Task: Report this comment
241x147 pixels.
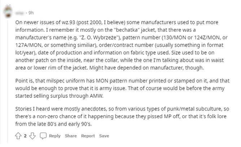Action: 88,136
